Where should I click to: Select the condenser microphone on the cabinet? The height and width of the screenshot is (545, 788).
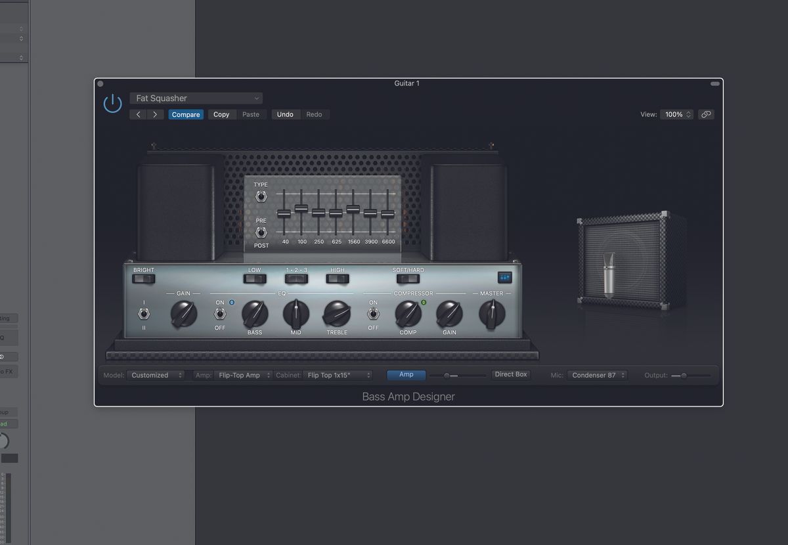(607, 276)
